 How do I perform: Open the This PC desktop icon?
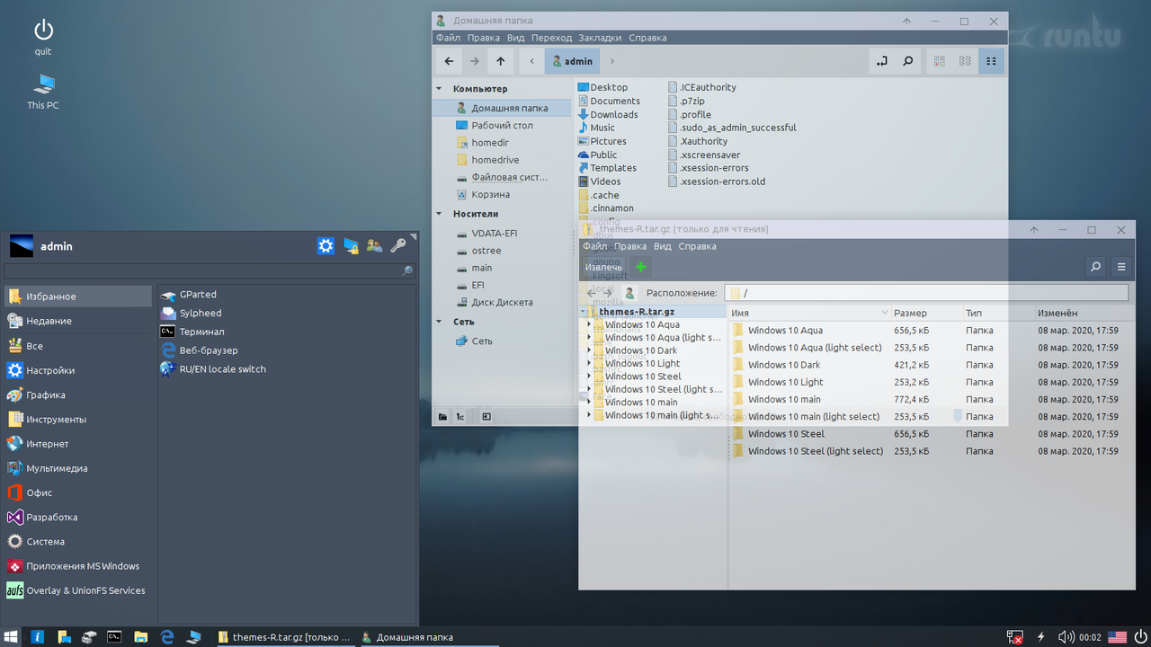point(43,93)
